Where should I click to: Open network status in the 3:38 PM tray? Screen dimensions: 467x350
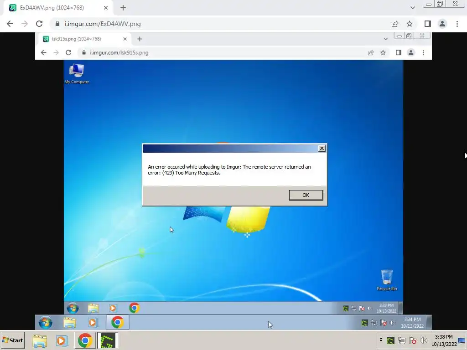(x=401, y=340)
